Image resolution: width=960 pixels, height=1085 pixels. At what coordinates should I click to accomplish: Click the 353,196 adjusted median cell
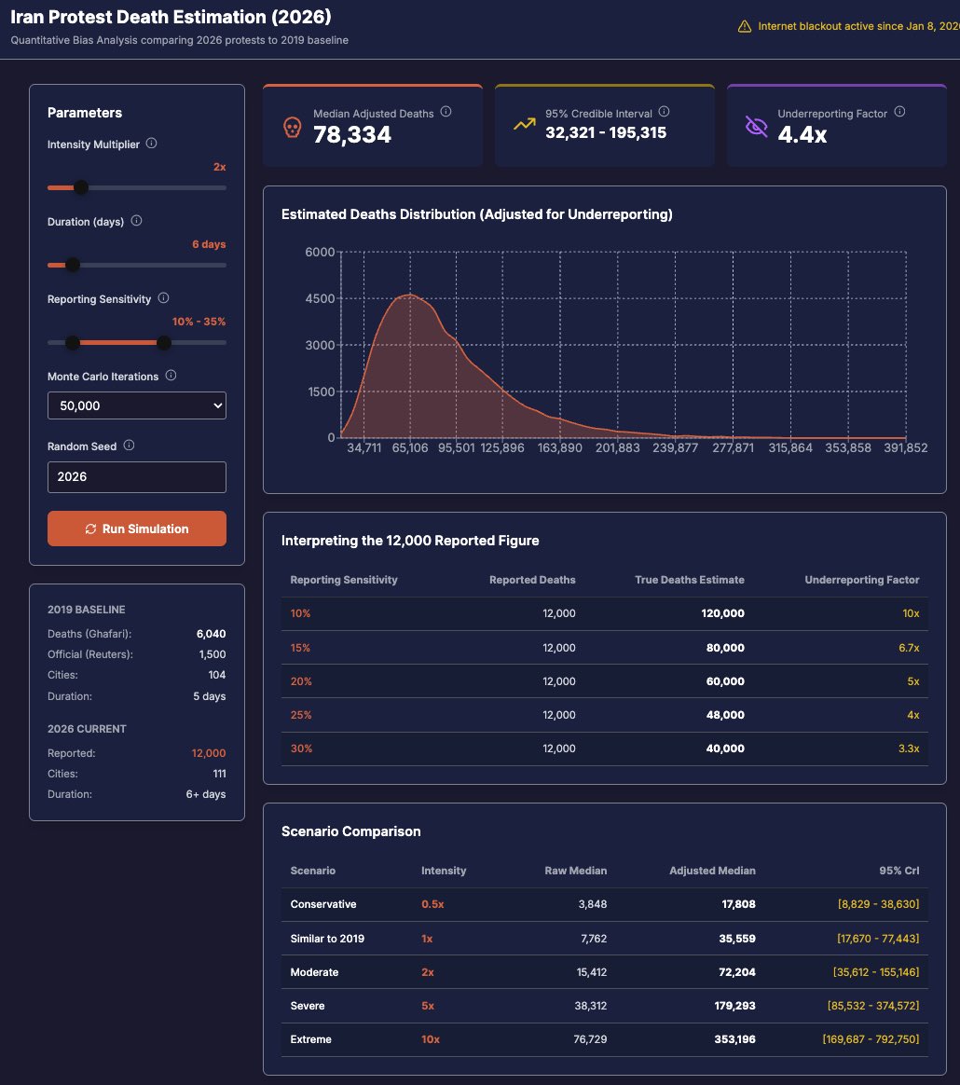point(734,1039)
